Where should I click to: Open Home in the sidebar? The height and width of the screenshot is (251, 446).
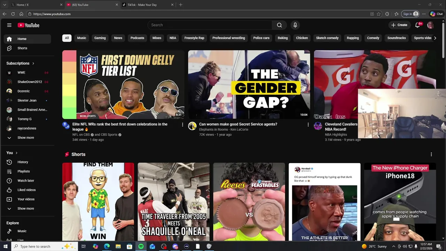pyautogui.click(x=27, y=39)
